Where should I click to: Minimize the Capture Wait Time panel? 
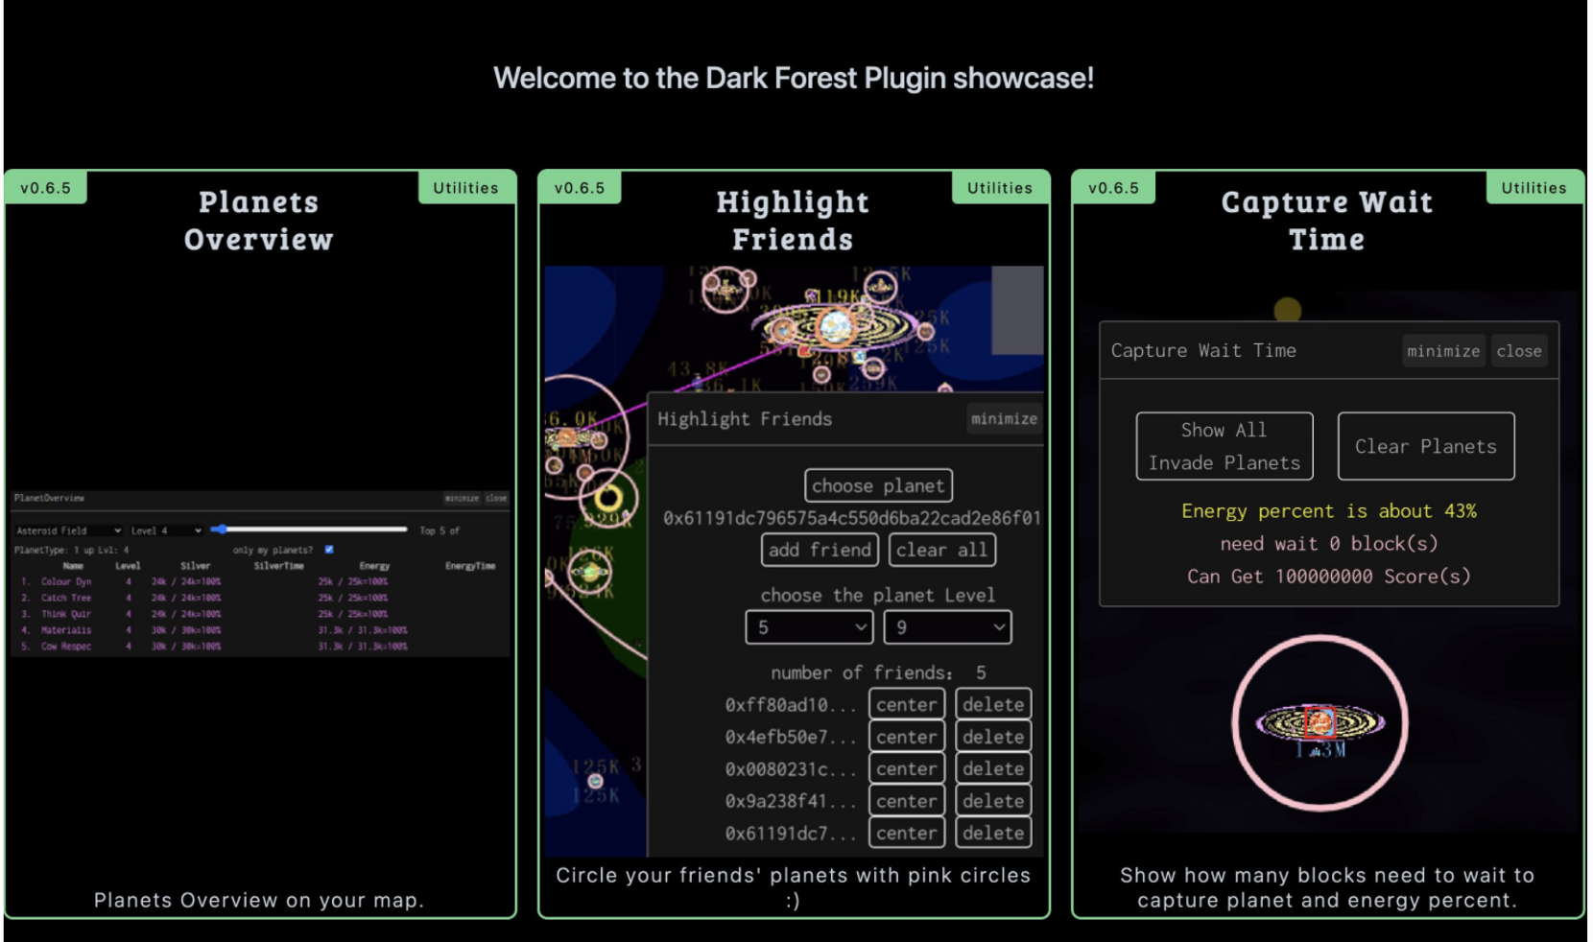click(1443, 351)
